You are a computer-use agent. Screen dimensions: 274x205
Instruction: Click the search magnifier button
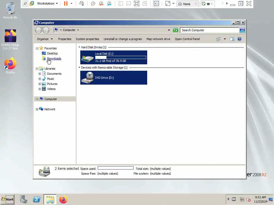click(x=242, y=30)
